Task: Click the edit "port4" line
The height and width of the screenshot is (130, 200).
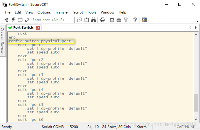Action: tap(32, 90)
